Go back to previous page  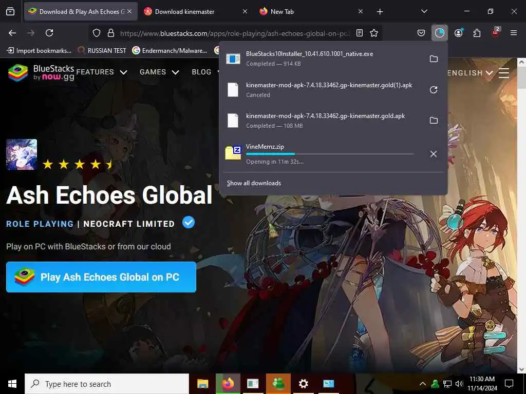tap(12, 33)
